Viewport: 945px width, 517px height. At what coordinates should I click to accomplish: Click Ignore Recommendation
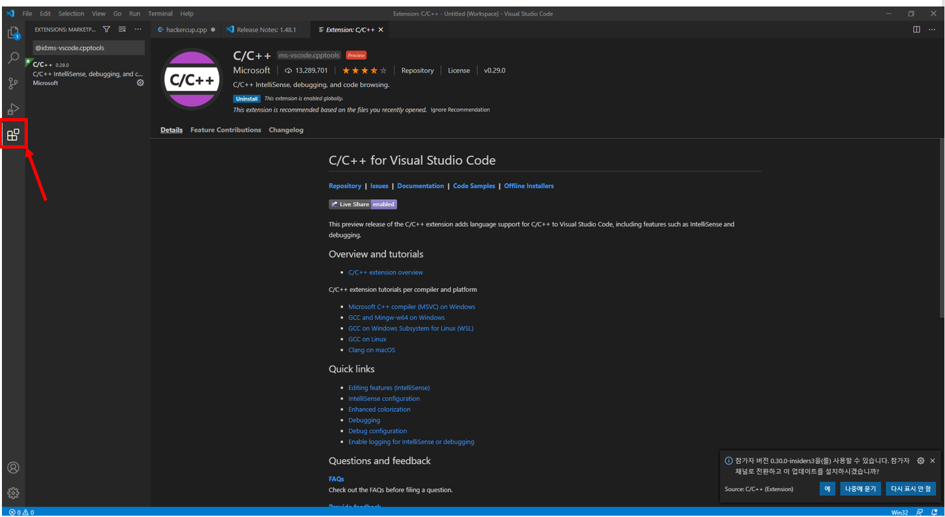point(461,110)
